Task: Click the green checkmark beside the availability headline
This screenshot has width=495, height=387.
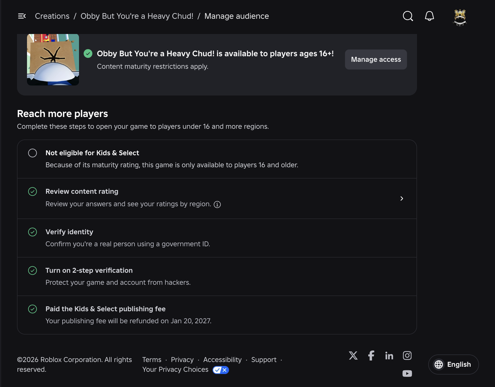Action: click(88, 53)
